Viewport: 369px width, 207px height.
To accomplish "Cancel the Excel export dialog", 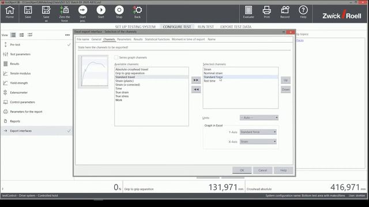I will coord(263,170).
